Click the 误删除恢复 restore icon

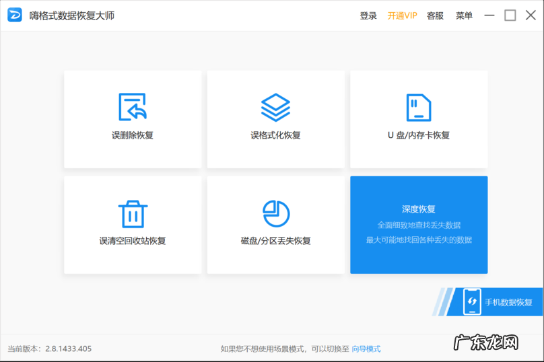click(x=133, y=107)
